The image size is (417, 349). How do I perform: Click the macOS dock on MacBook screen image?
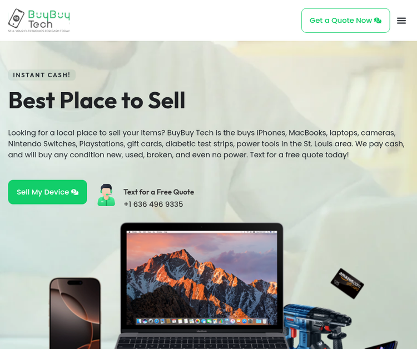[202, 321]
